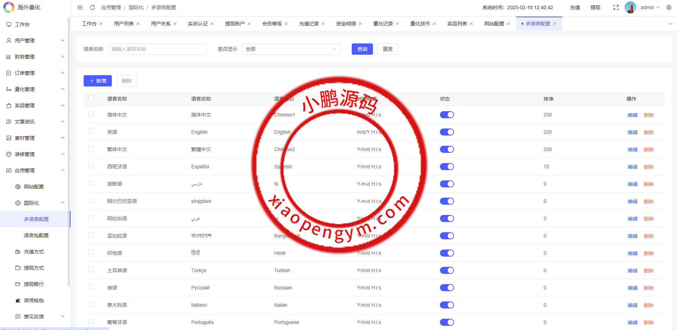Image resolution: width=677 pixels, height=330 pixels.
Task: Expand the 用户管理 sidebar menu
Action: point(35,41)
